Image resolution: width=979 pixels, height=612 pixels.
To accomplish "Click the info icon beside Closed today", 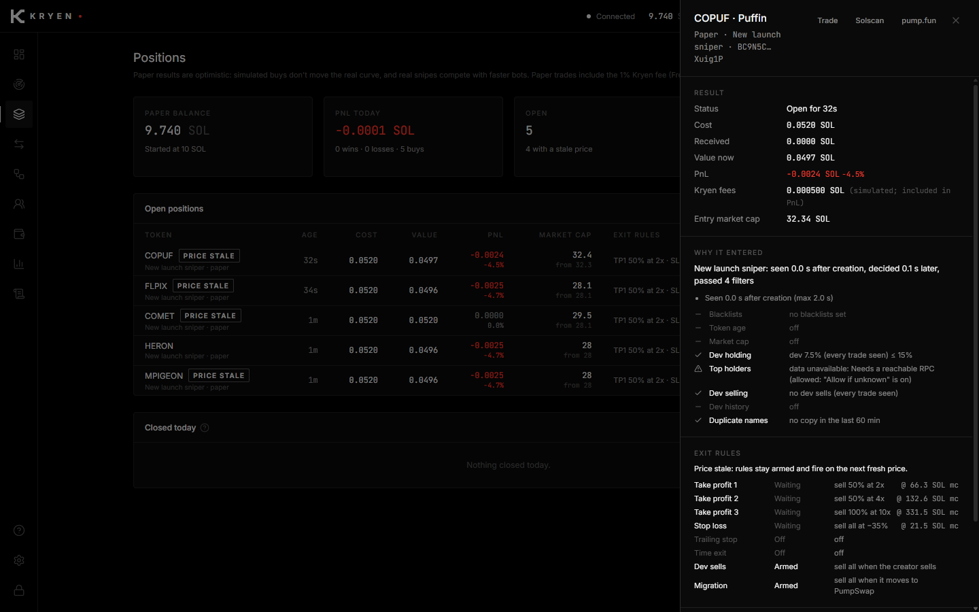I will tap(205, 428).
